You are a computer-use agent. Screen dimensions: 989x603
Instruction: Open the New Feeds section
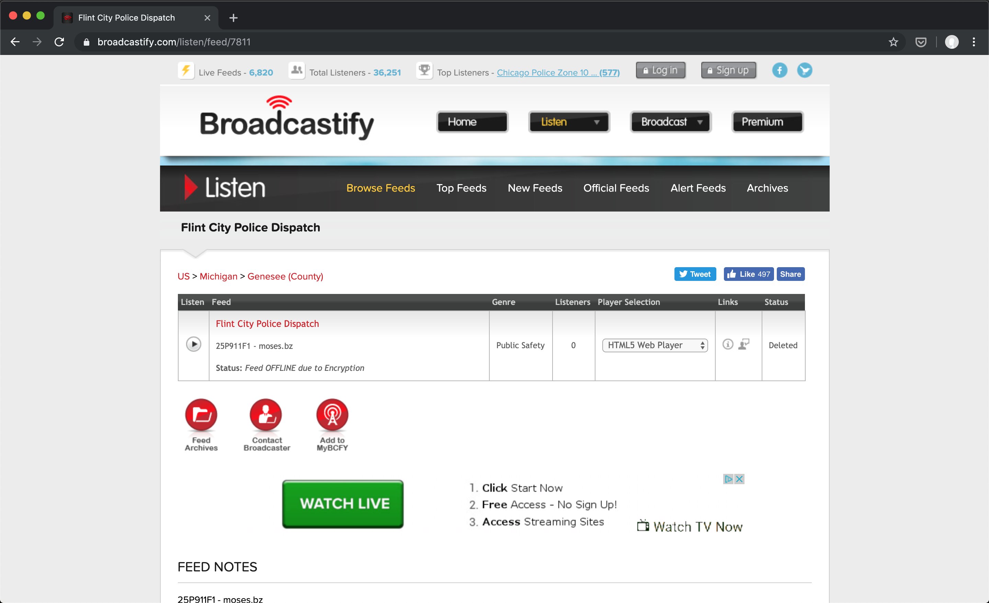[x=535, y=188]
